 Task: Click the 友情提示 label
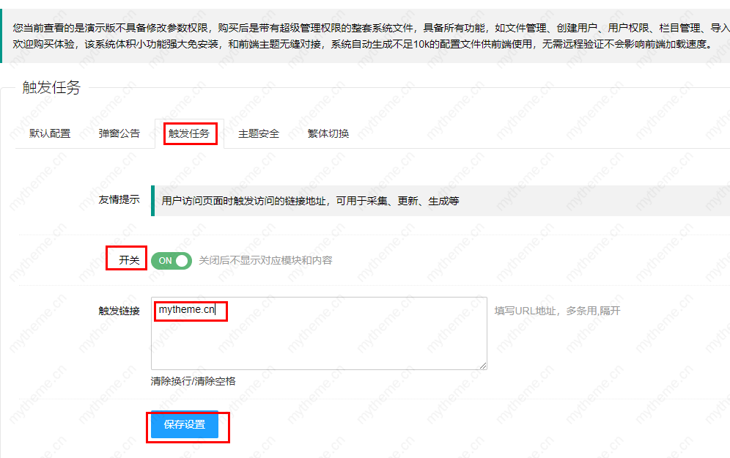(119, 200)
